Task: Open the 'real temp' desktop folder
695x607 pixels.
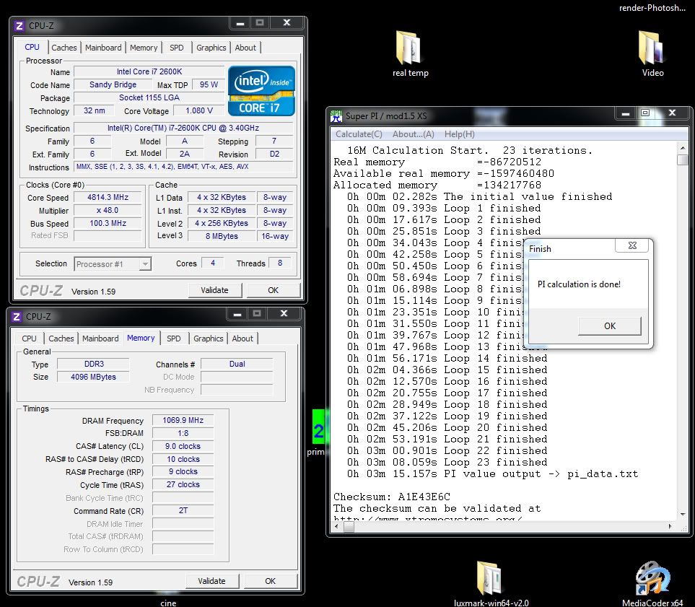Action: point(409,49)
